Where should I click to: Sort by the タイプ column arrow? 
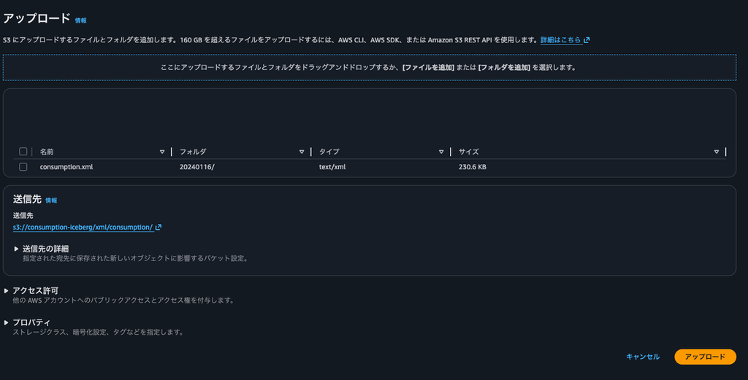[x=441, y=152]
